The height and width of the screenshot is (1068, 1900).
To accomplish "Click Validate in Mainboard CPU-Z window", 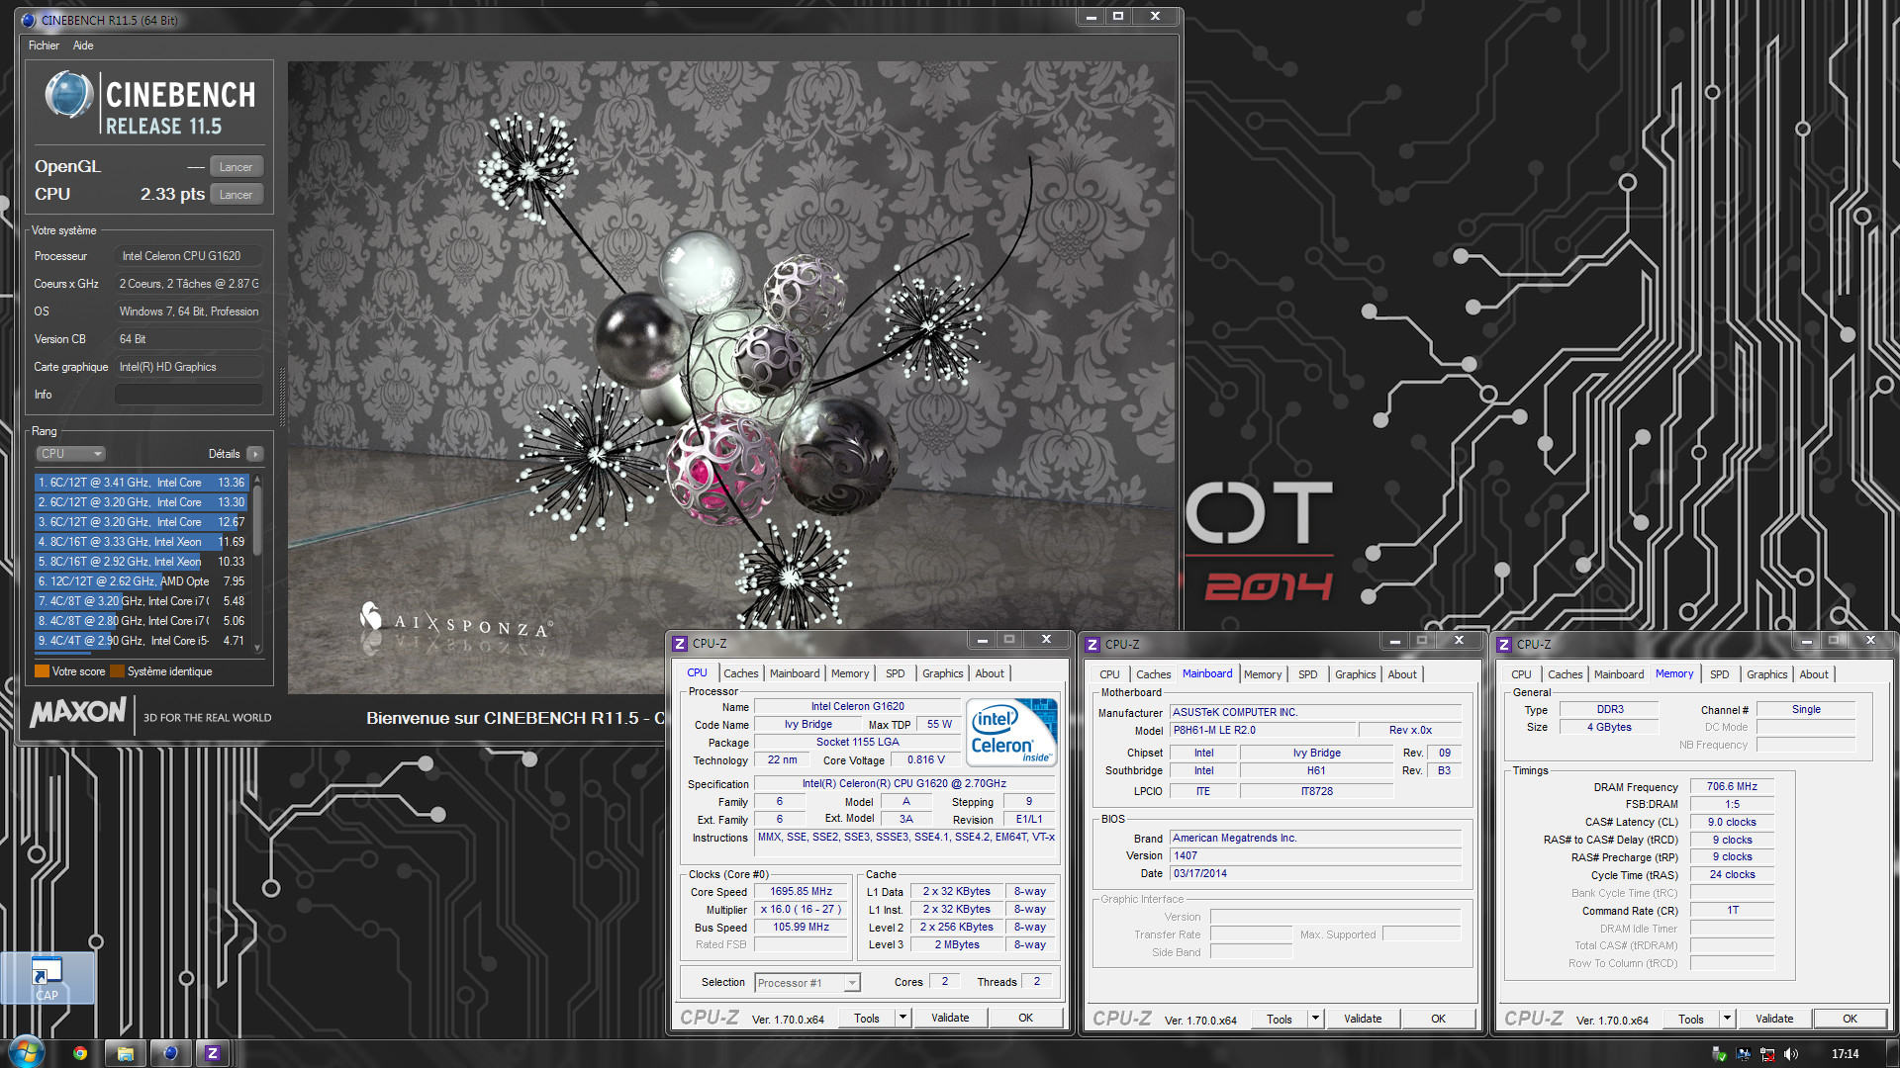I will (1363, 1020).
